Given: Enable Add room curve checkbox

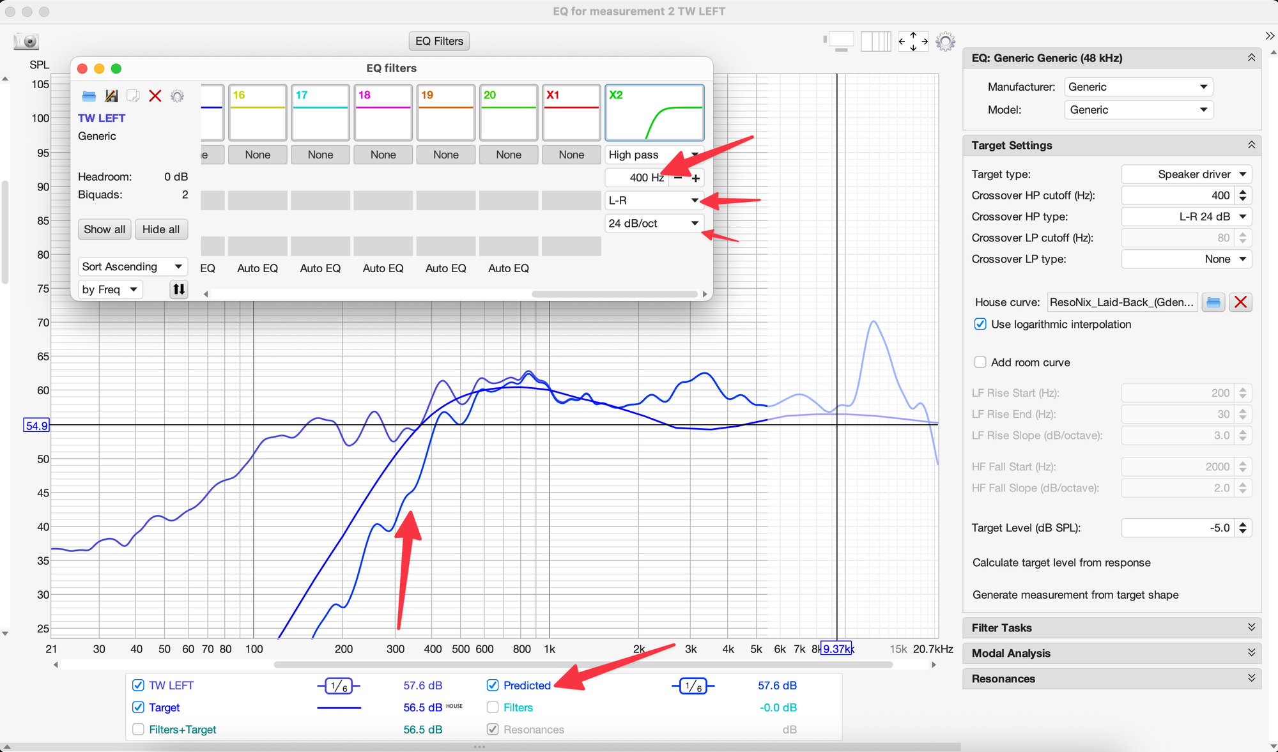Looking at the screenshot, I should point(980,362).
